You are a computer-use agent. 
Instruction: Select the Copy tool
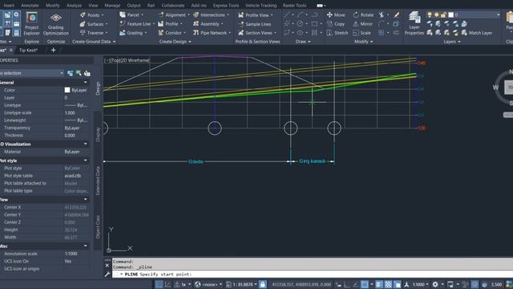336,24
